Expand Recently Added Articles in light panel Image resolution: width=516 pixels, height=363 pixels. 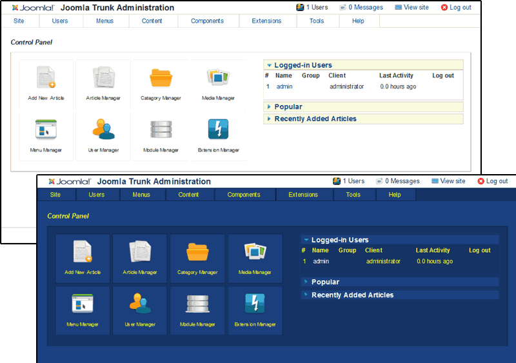(315, 119)
